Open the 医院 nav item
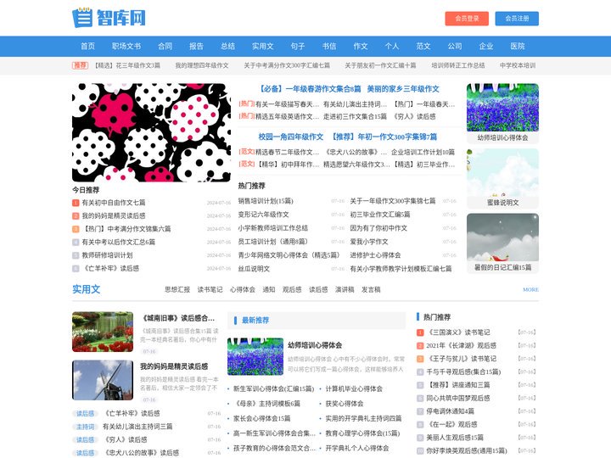Viewport: 611px width, 458px height. [x=518, y=47]
